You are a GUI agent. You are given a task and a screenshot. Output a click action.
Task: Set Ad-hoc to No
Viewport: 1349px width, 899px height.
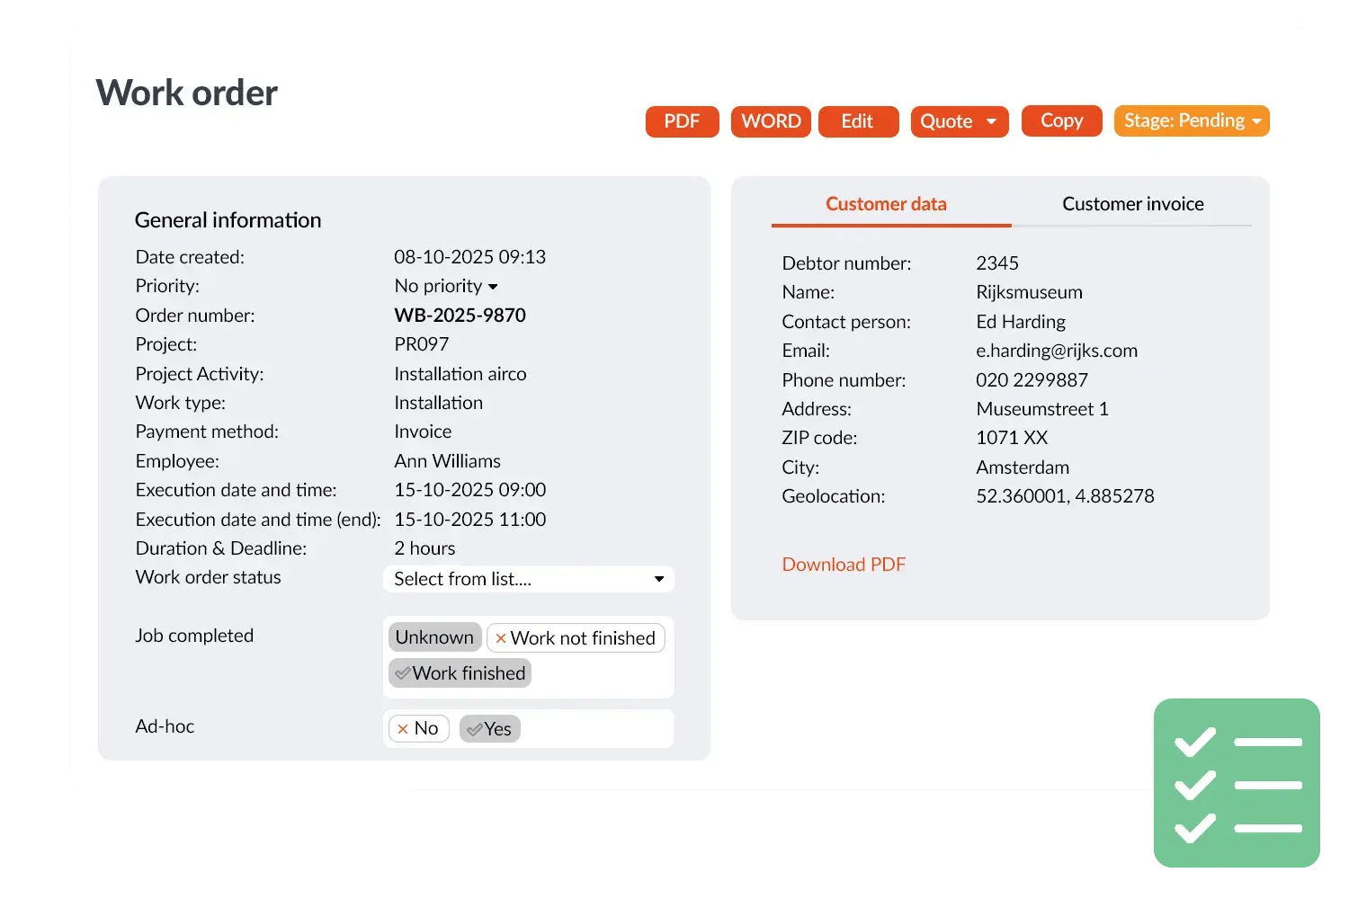(x=418, y=728)
